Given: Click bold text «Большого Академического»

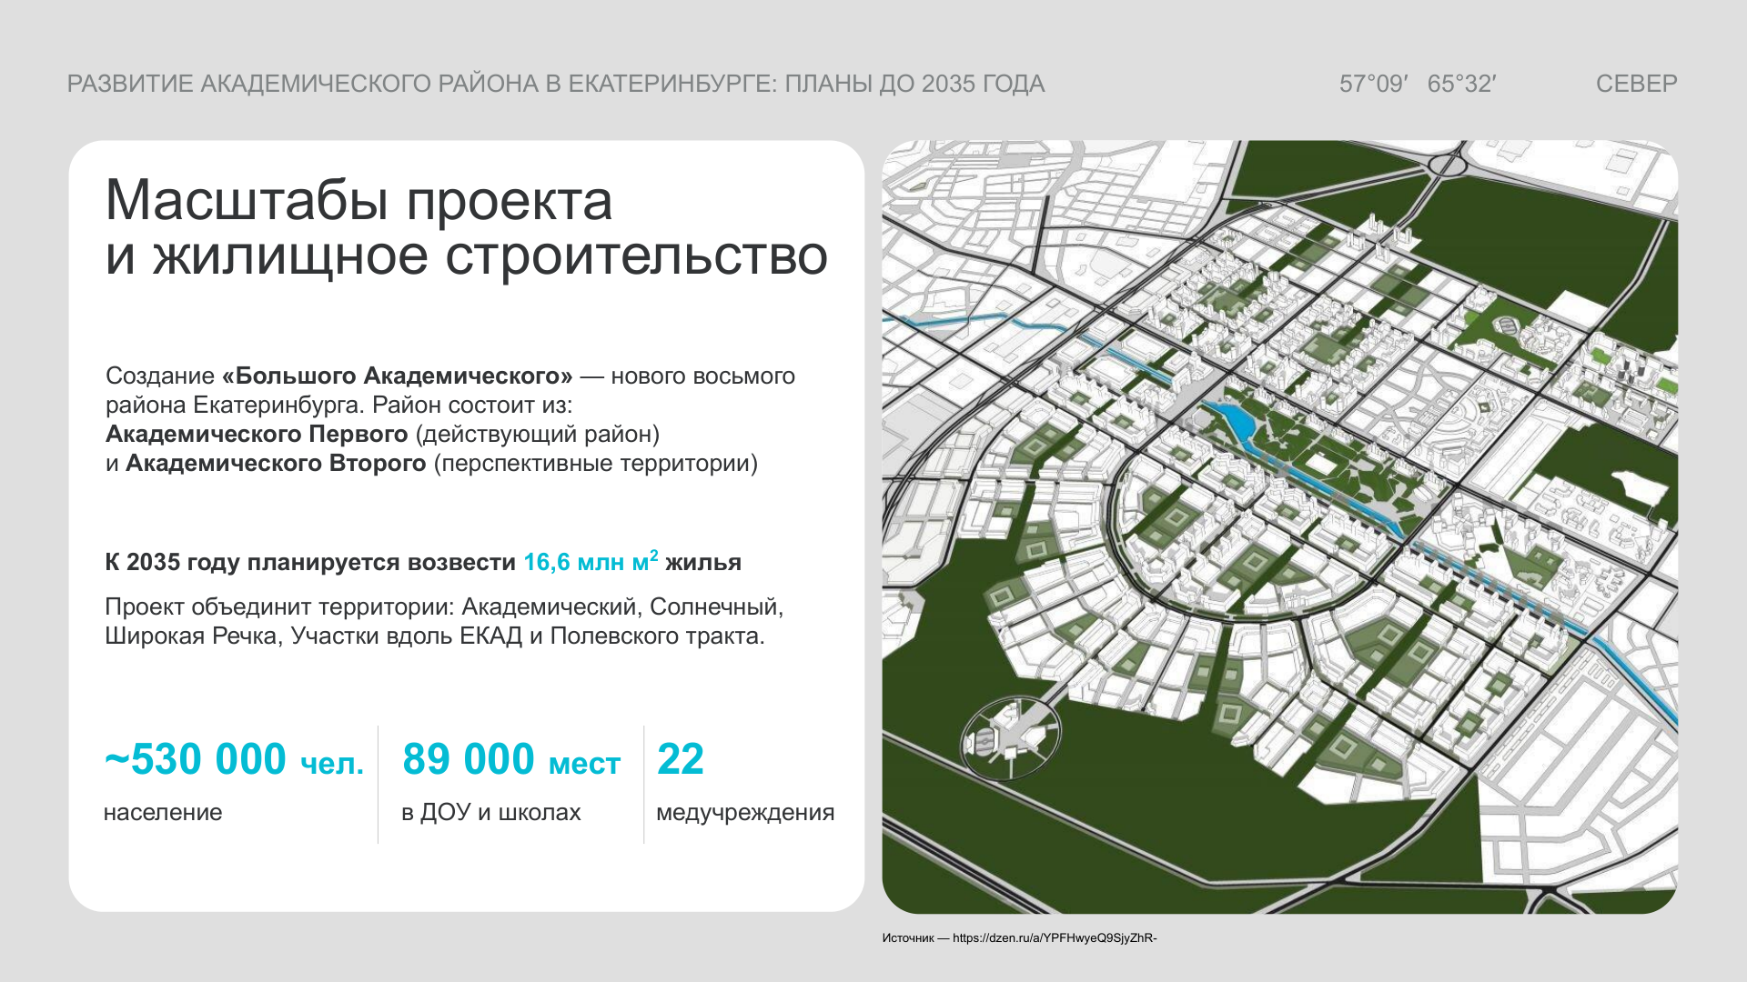Looking at the screenshot, I should coord(397,376).
